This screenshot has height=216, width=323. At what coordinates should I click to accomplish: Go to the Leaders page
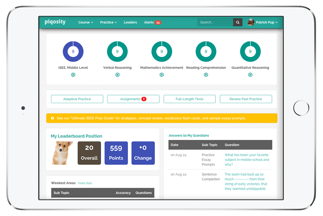point(130,23)
